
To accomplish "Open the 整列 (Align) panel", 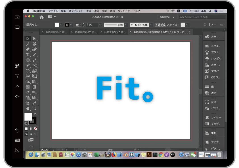I will click(x=213, y=133).
